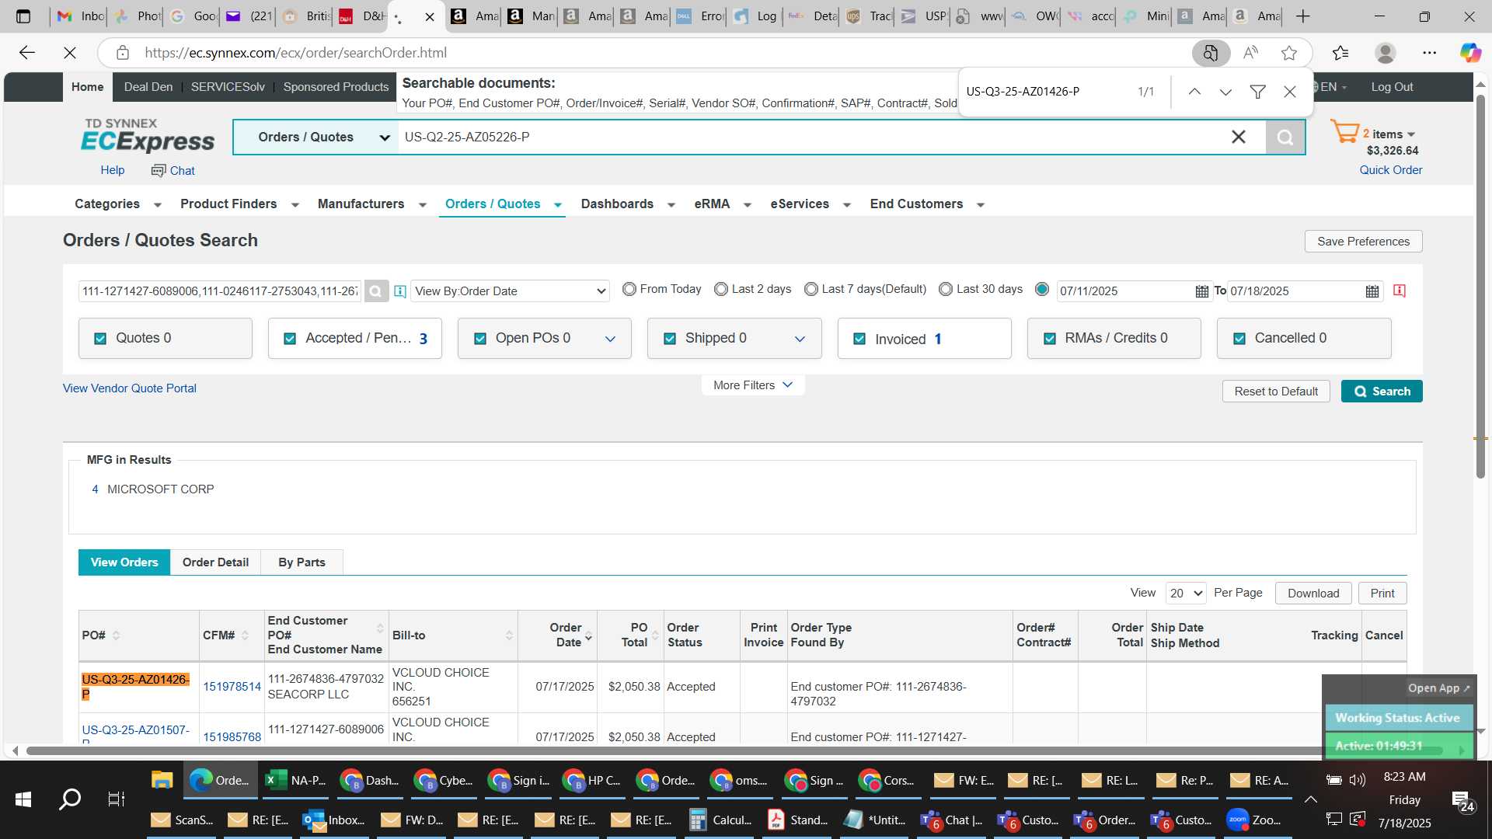
Task: Click the PO number list input field
Action: (220, 291)
